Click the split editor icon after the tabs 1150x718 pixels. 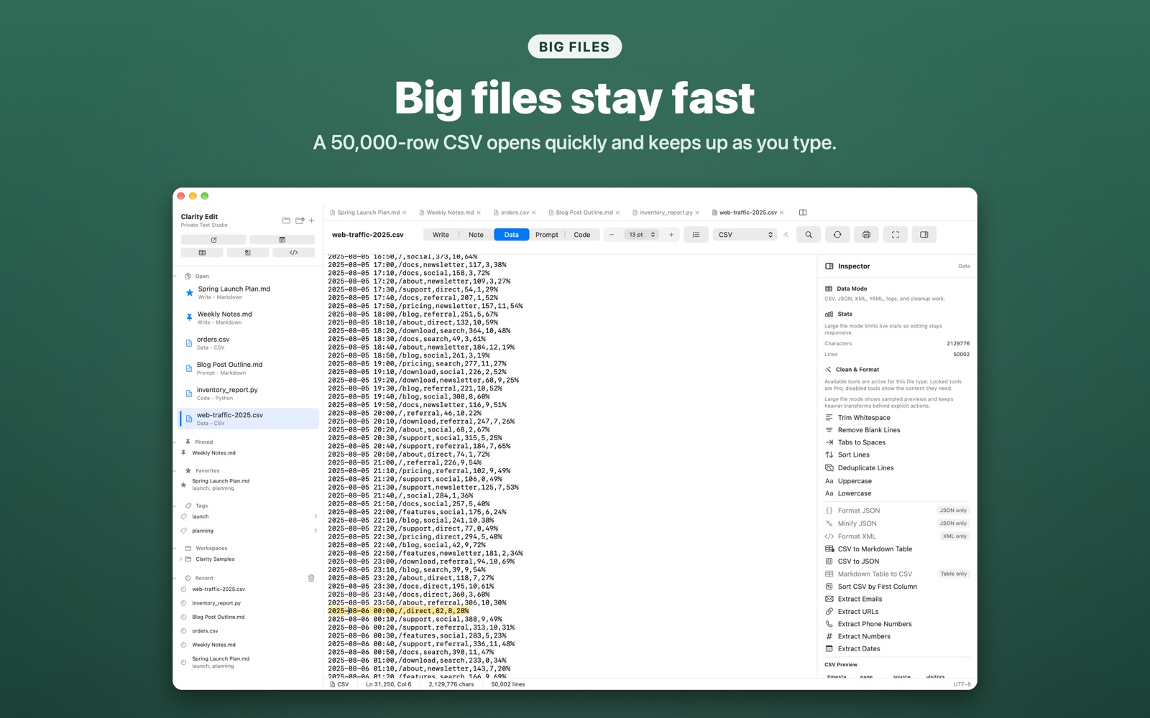point(803,213)
